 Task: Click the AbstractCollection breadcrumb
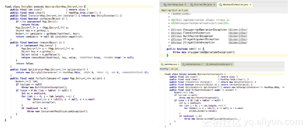click(174, 10)
